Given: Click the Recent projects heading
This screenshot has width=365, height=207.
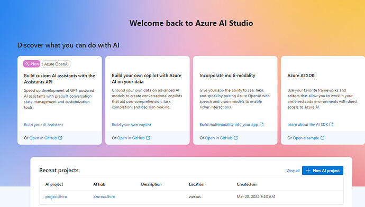Looking at the screenshot, I should coord(59,170).
